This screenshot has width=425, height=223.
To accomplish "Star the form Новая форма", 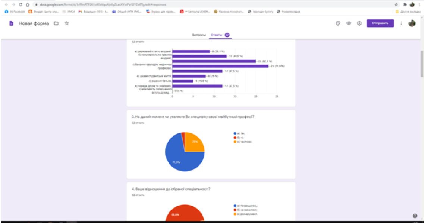I will pyautogui.click(x=67, y=23).
